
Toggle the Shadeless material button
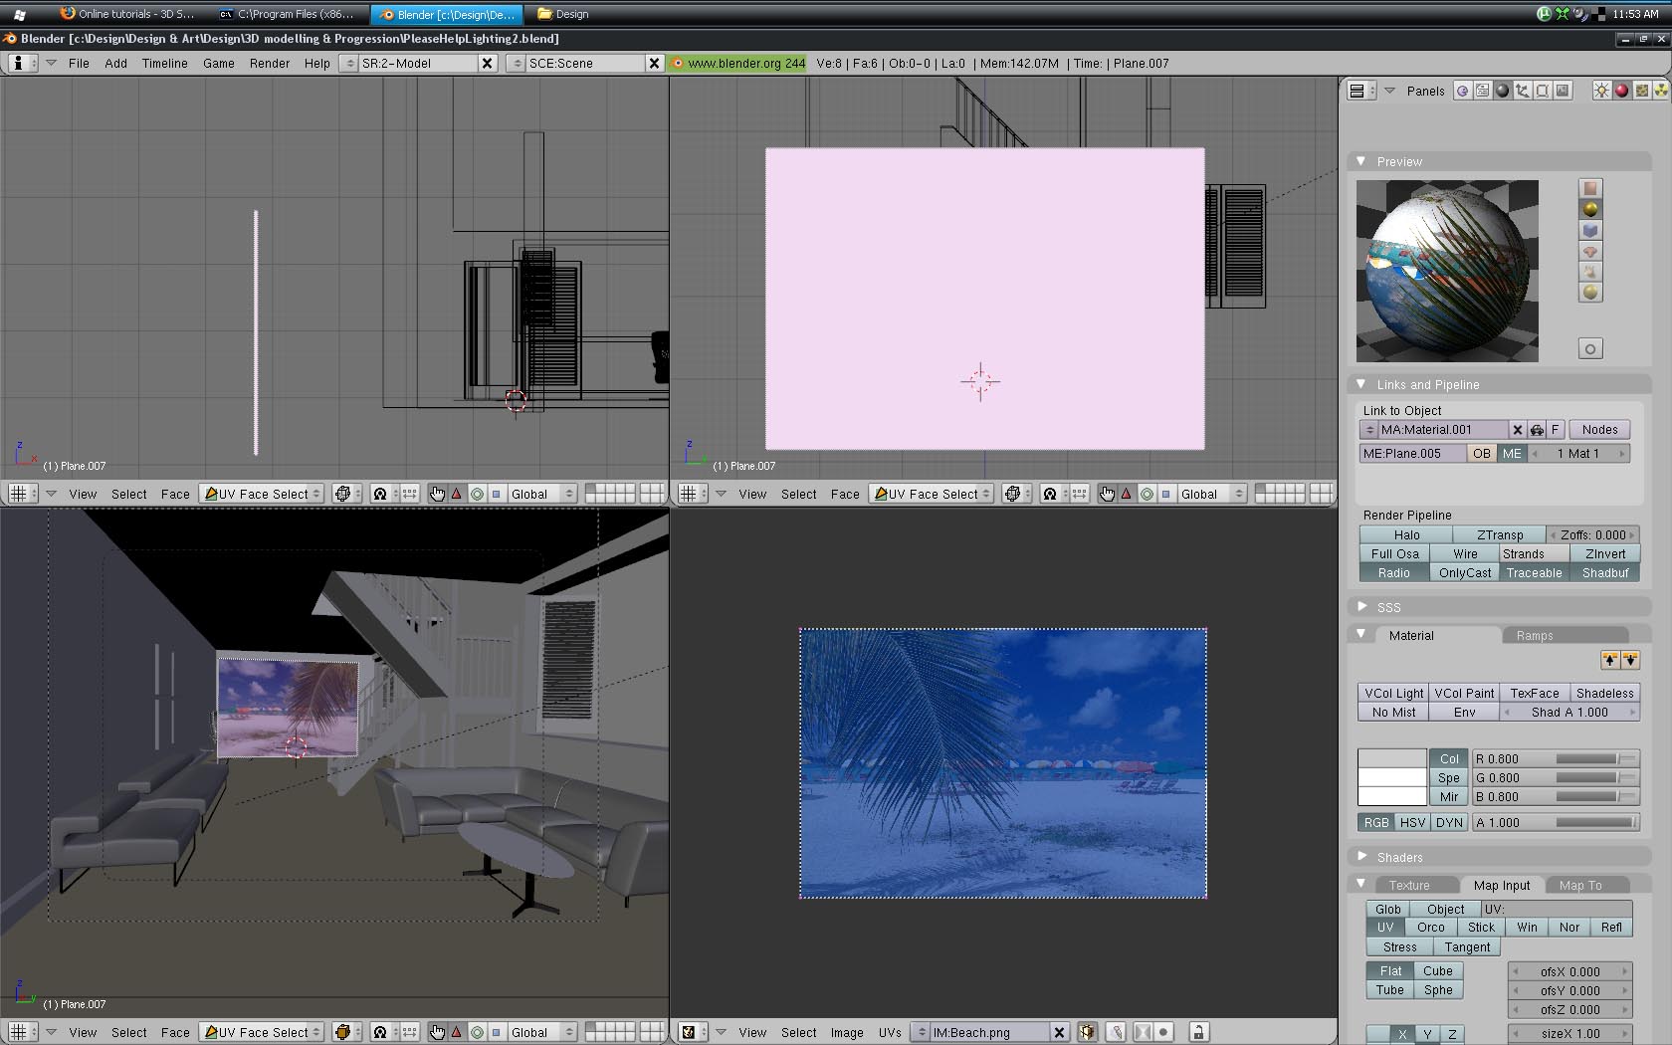(1604, 693)
